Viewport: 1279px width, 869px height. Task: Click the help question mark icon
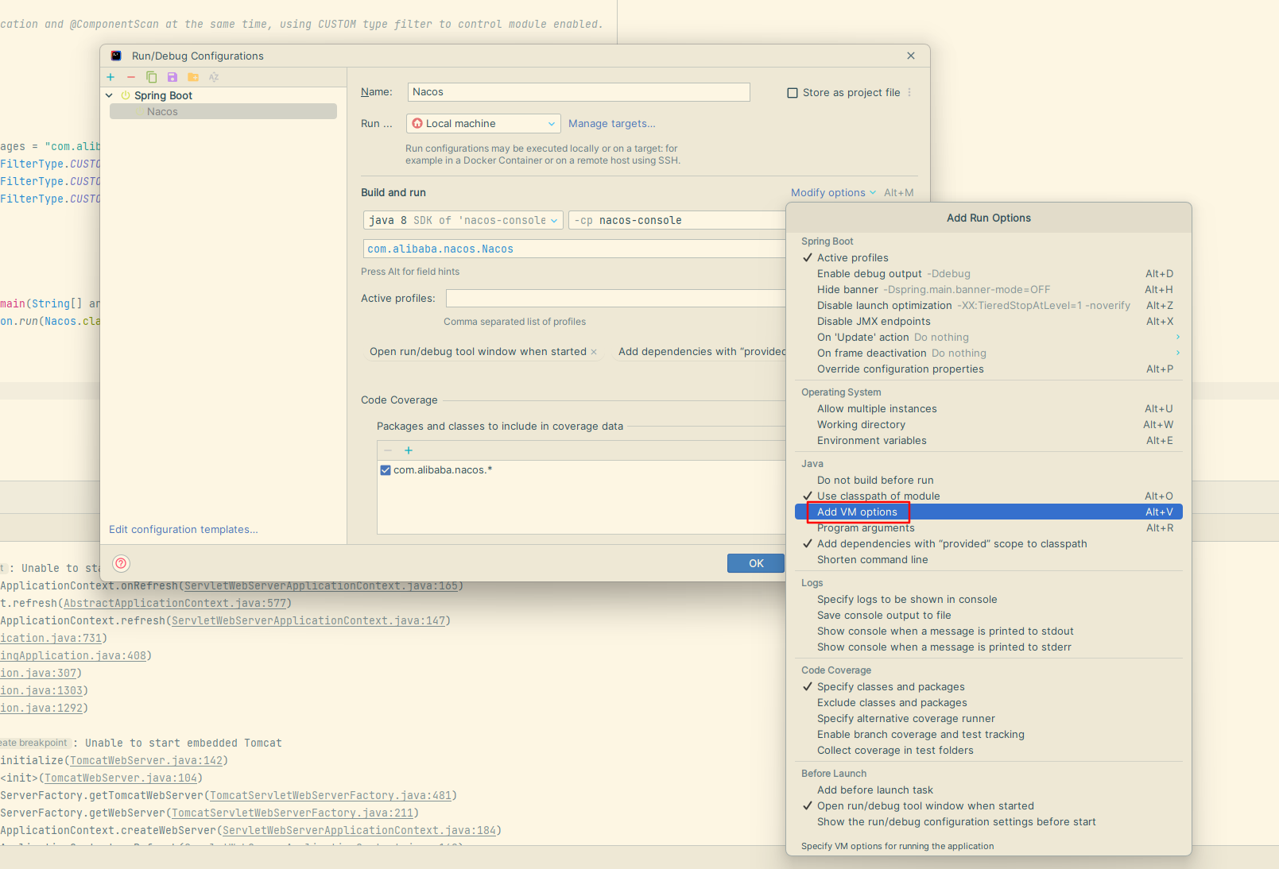pos(121,563)
